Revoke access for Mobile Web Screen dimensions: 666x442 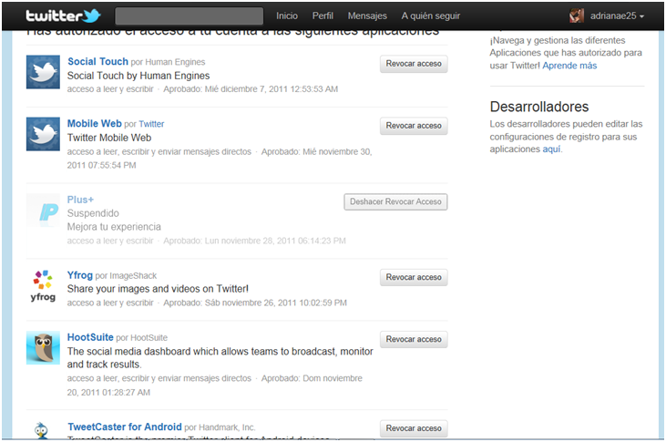pos(414,126)
